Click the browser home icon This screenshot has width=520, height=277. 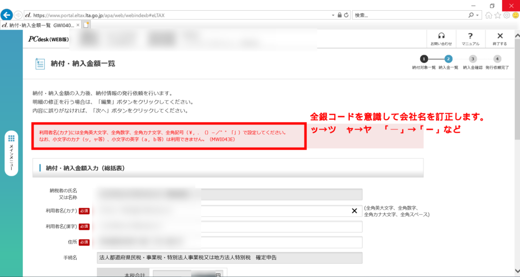(489, 15)
